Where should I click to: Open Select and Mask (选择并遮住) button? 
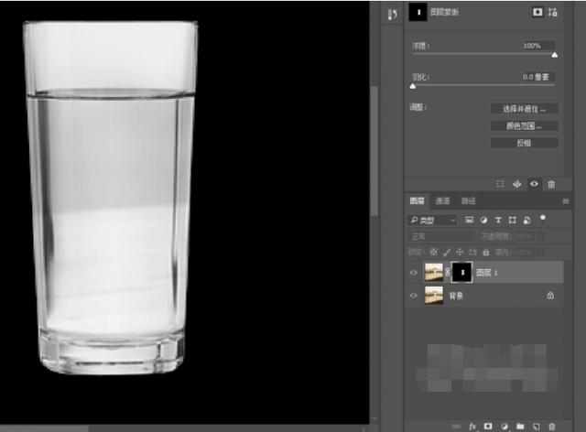tap(524, 109)
